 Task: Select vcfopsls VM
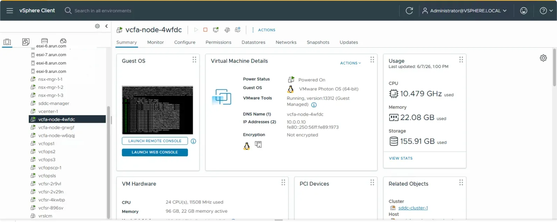click(x=47, y=176)
